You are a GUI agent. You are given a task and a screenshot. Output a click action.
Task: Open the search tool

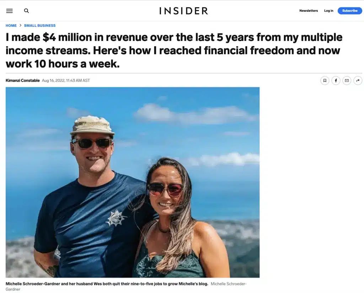click(x=26, y=11)
